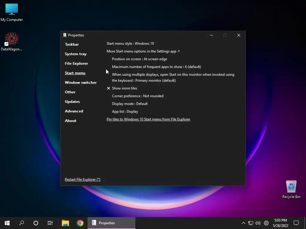306x229 pixels.
Task: Launch Google Chrome from the taskbar
Action: tap(80, 223)
